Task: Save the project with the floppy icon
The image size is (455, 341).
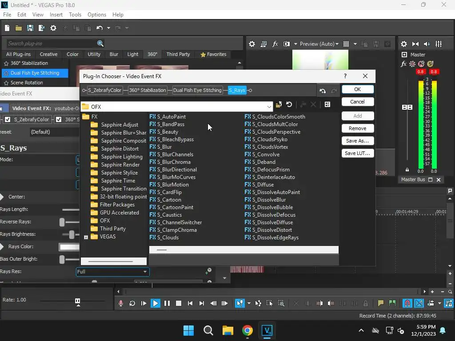Action: pyautogui.click(x=30, y=28)
